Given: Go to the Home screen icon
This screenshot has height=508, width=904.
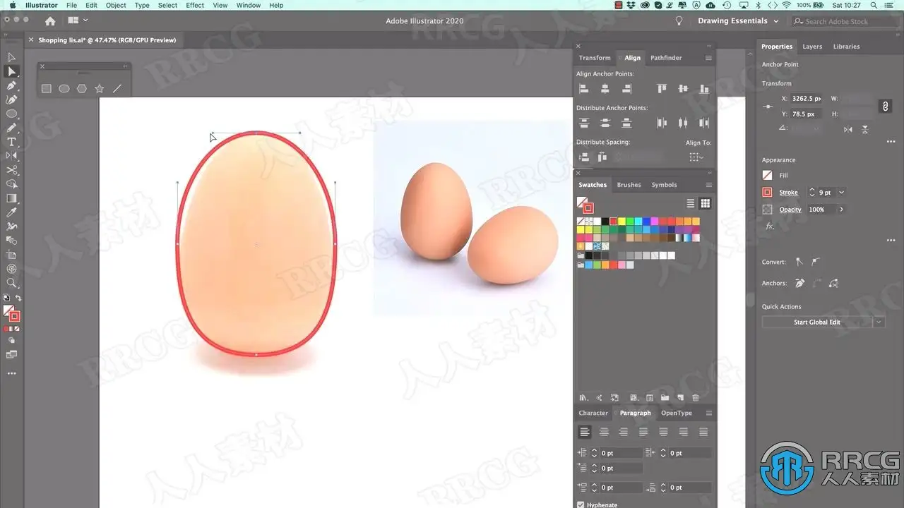Looking at the screenshot, I should point(50,21).
